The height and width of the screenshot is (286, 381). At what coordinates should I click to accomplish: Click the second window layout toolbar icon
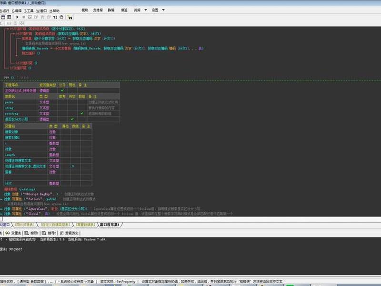click(9, 17)
